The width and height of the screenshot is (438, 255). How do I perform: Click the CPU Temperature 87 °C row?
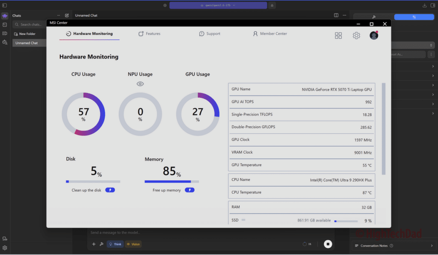click(x=302, y=193)
